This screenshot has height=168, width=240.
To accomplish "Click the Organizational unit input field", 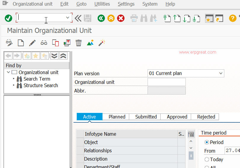I will click(x=167, y=82).
